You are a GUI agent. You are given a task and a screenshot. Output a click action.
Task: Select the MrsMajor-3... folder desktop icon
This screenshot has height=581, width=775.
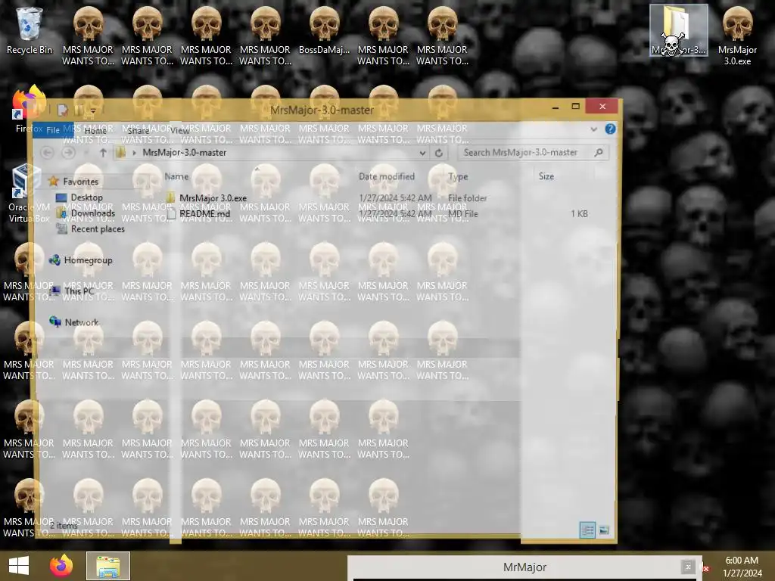pos(678,30)
